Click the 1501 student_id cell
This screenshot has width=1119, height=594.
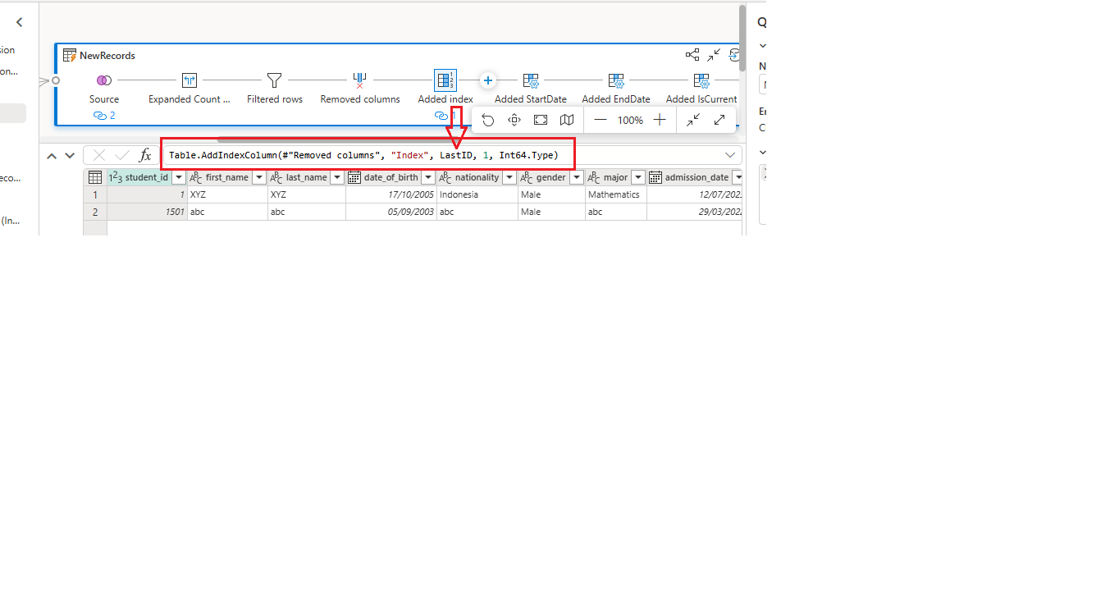(x=147, y=212)
